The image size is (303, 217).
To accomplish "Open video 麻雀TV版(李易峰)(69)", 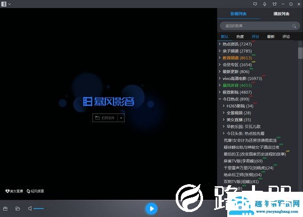I will pyautogui.click(x=243, y=161).
